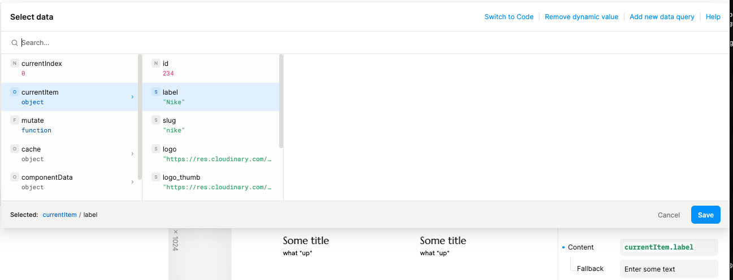Switch to Code mode
Viewport: 733px width, 280px height.
(509, 17)
